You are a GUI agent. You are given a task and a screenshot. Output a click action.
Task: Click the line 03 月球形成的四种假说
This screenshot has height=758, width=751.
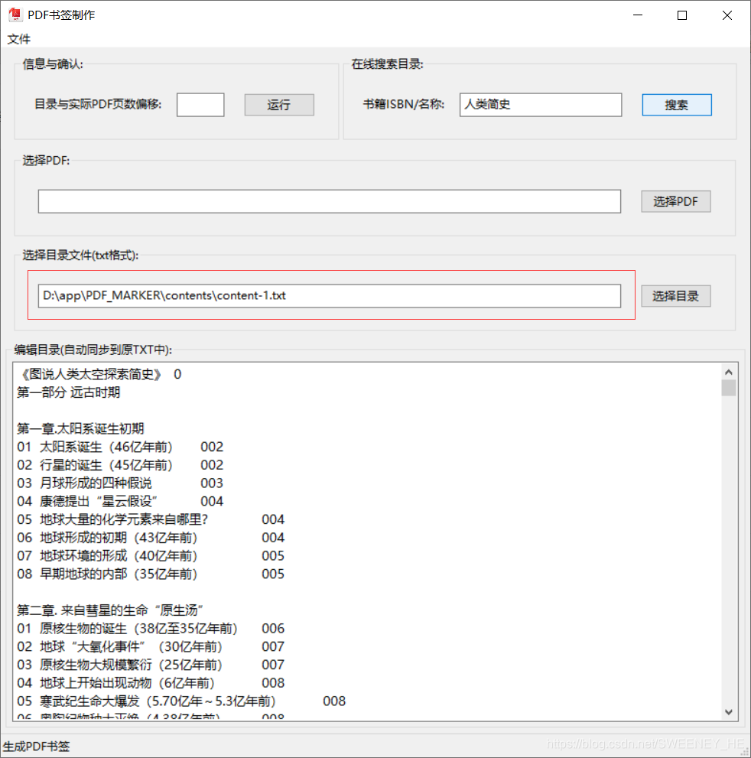120,483
